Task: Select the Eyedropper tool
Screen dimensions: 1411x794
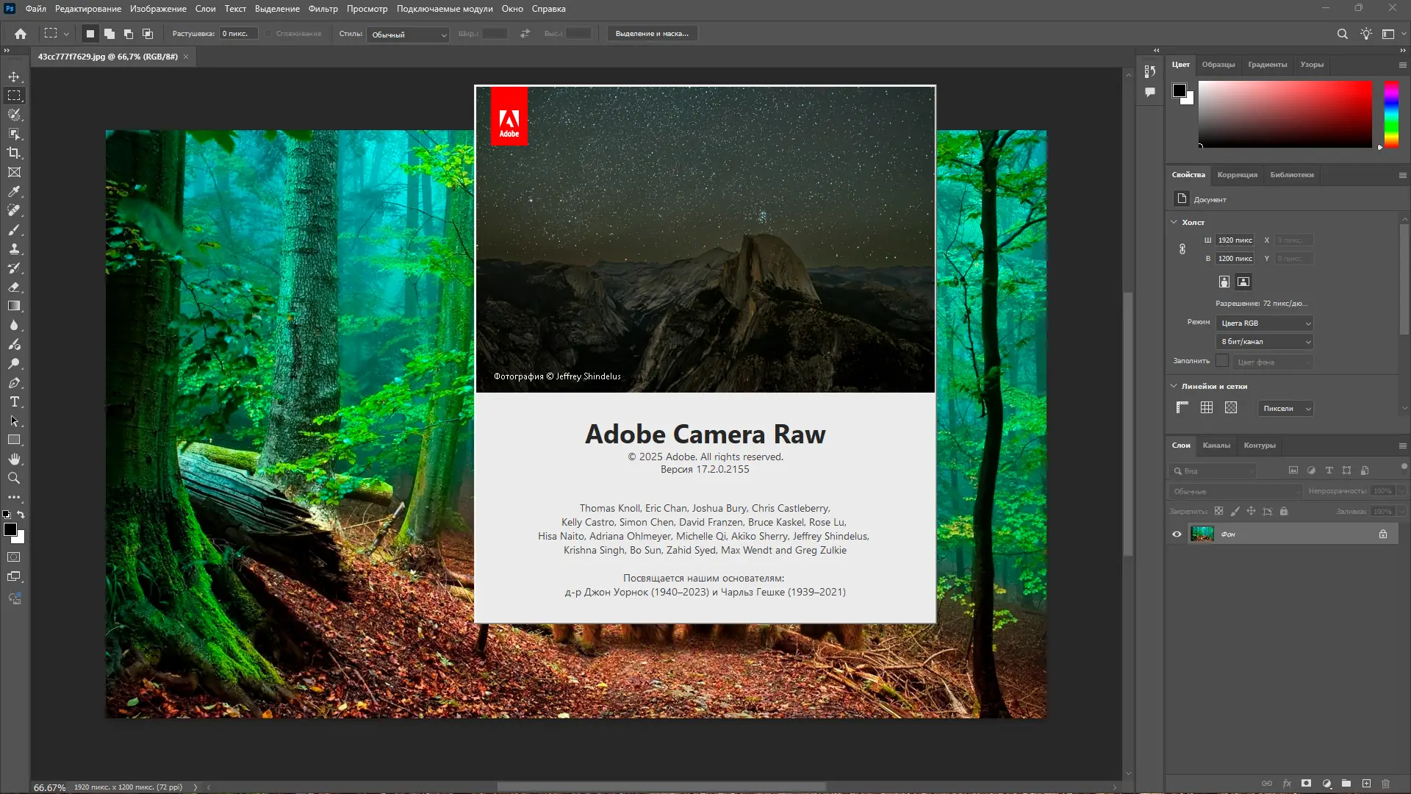Action: (x=15, y=191)
